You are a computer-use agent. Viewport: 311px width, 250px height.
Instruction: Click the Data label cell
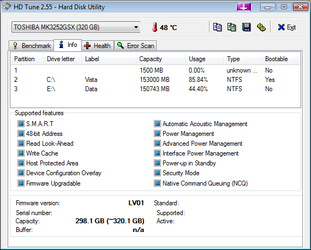pyautogui.click(x=91, y=89)
